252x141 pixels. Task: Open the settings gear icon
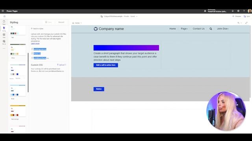point(238,11)
